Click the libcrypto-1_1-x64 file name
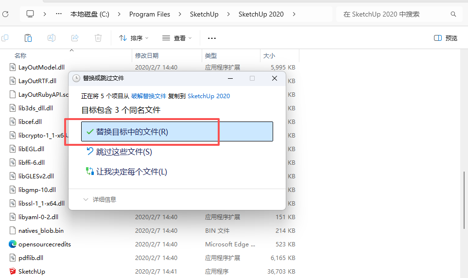This screenshot has height=278, width=468. tap(43, 135)
